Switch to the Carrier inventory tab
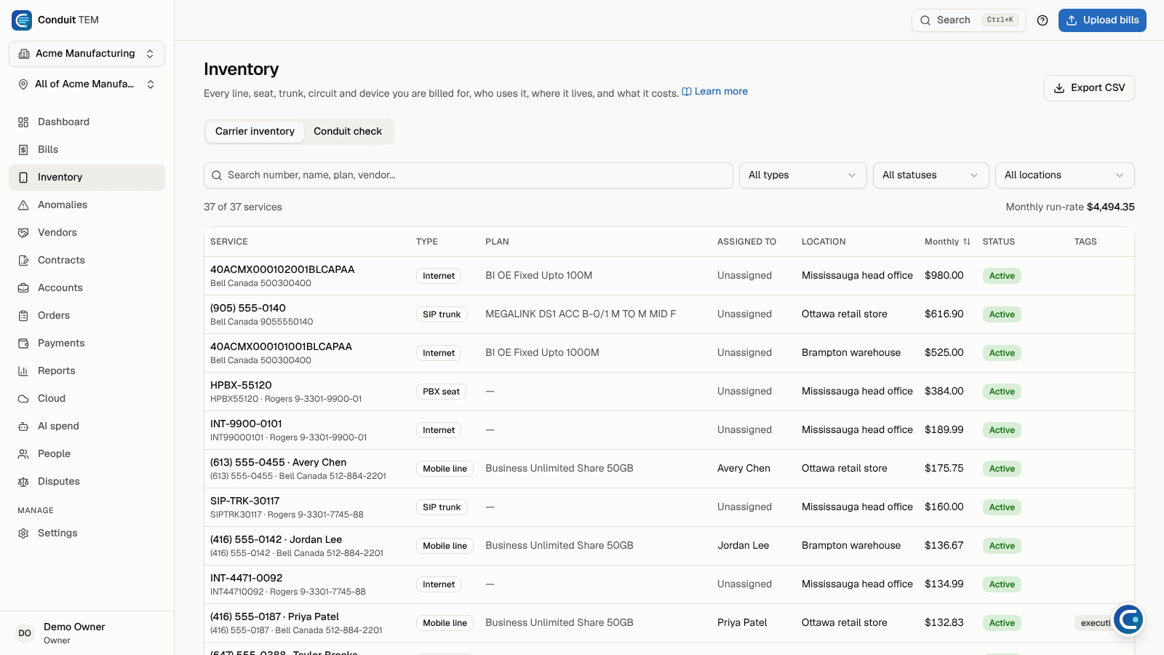 coord(255,132)
